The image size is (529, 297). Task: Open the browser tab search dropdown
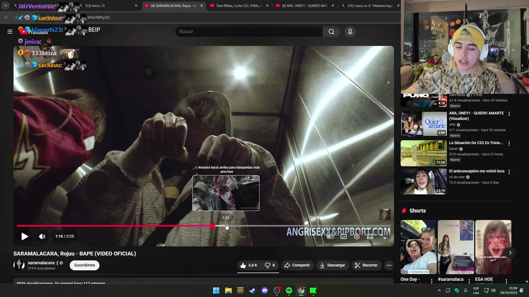click(x=5, y=6)
